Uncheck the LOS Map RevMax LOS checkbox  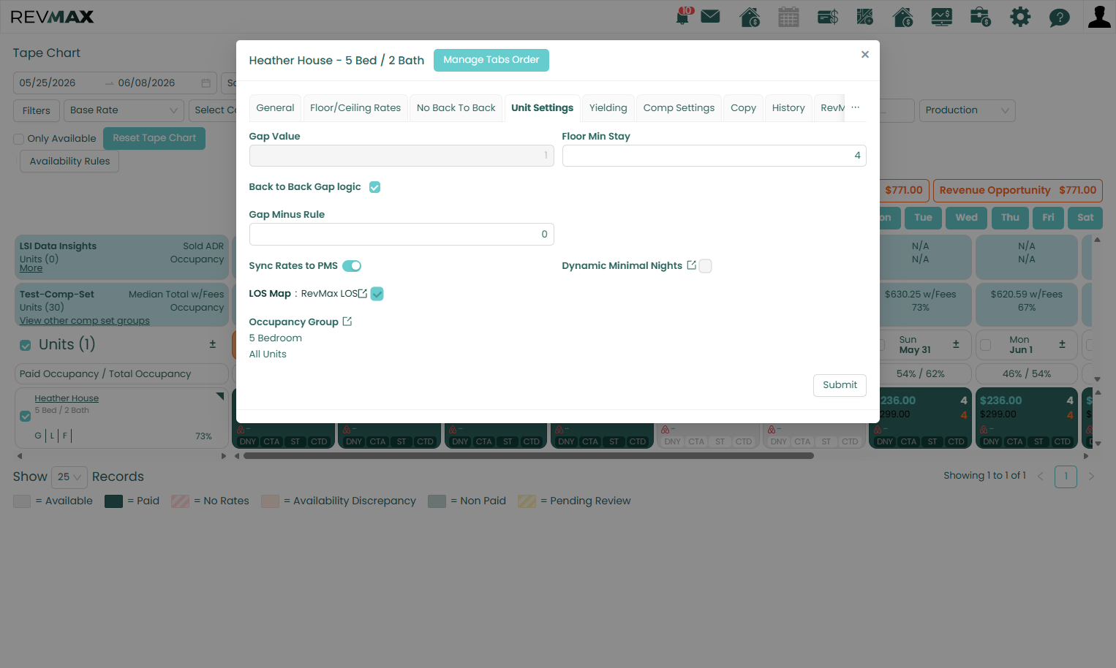377,294
